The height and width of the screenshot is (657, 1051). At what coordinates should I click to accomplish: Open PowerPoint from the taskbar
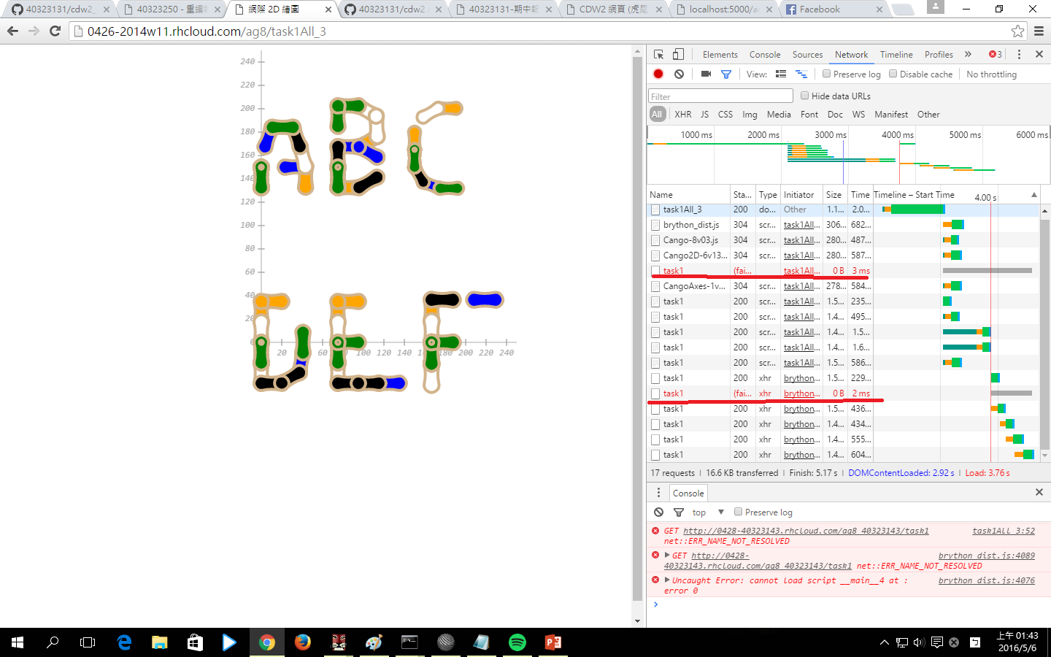(553, 642)
